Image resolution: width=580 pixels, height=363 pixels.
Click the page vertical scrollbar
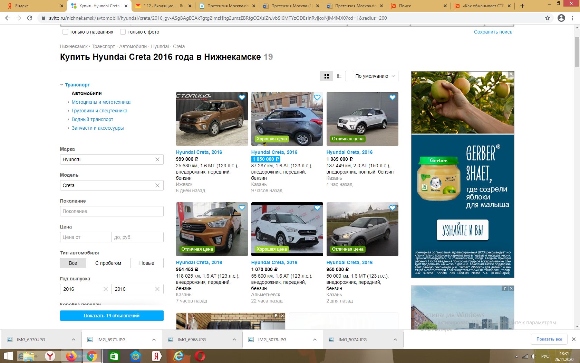[x=577, y=52]
